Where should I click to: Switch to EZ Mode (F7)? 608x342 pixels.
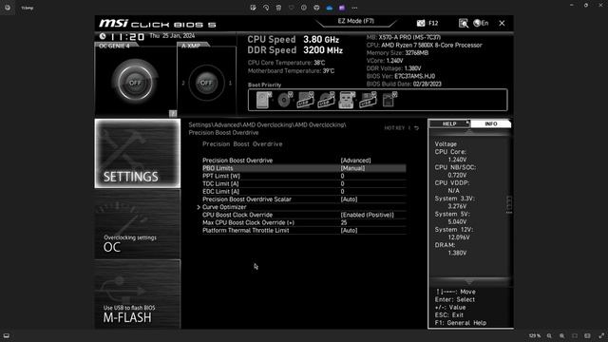(355, 21)
